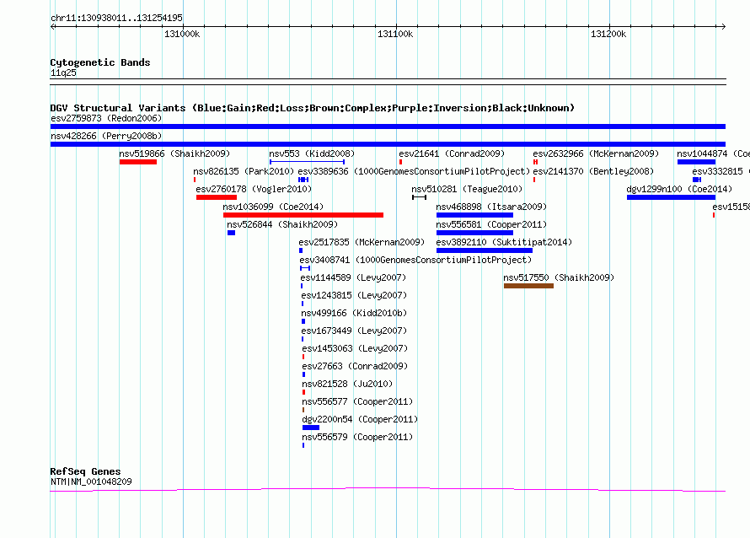Open the esv2632966 (McKernan2009) variant label
The image size is (750, 538).
coord(596,153)
